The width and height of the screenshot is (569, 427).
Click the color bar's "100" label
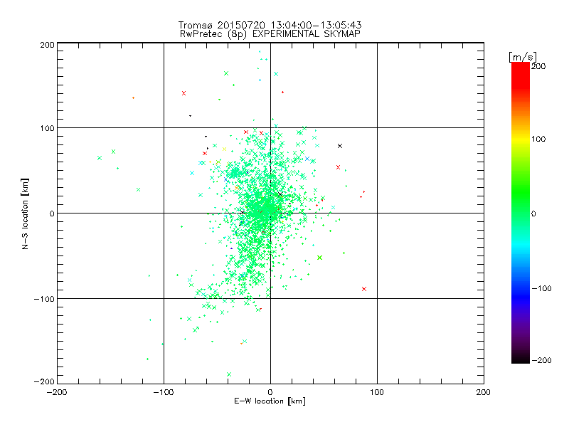(x=538, y=139)
